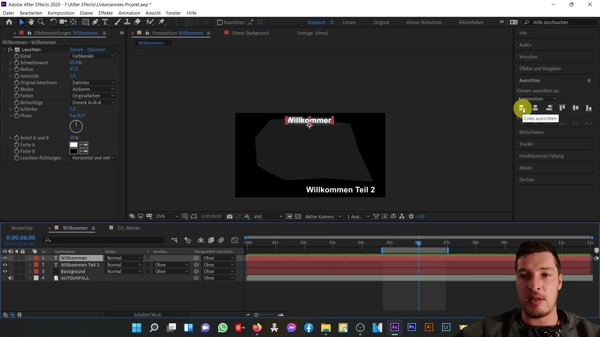Switch to the Renderliste tab
Image resolution: width=600 pixels, height=337 pixels.
tap(22, 228)
